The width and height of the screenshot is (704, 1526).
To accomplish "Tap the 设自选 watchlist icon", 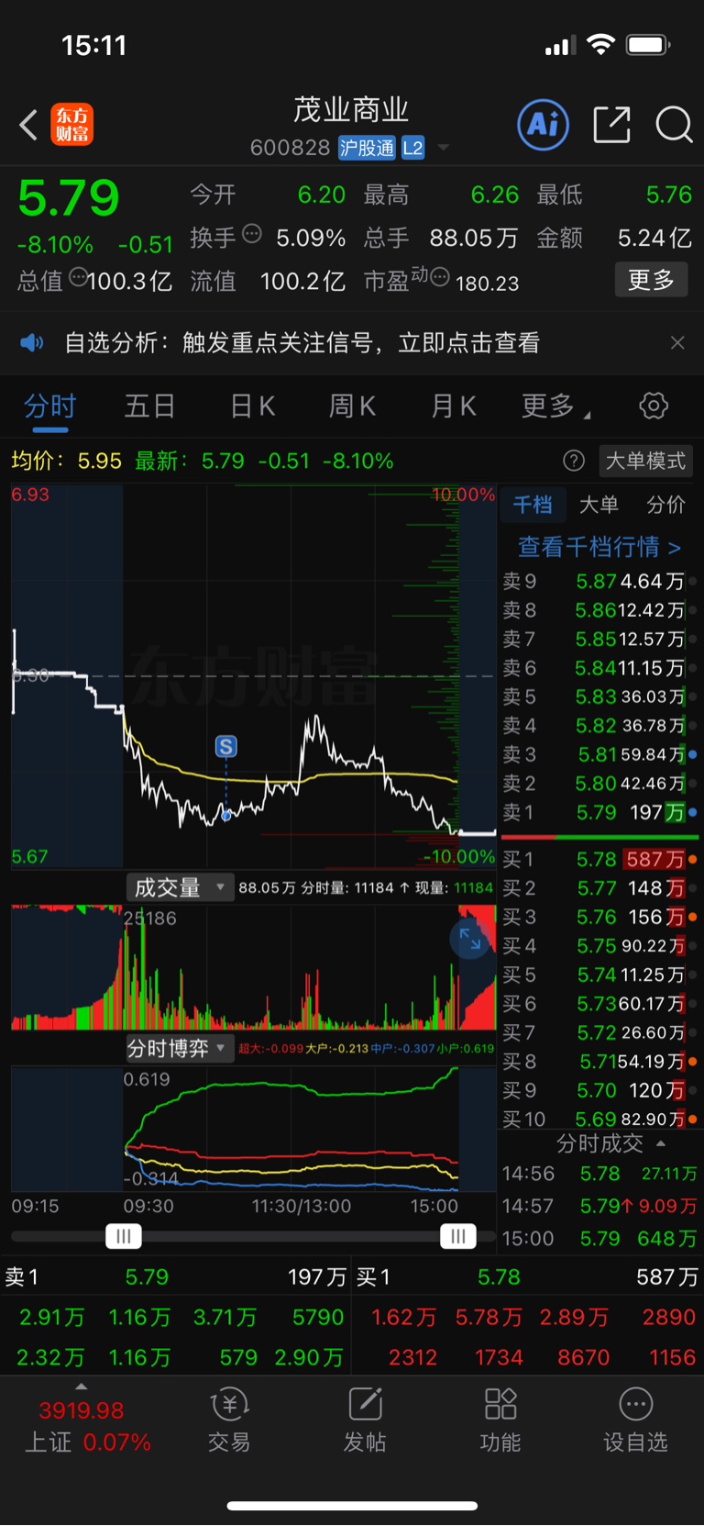I will coord(636,1421).
